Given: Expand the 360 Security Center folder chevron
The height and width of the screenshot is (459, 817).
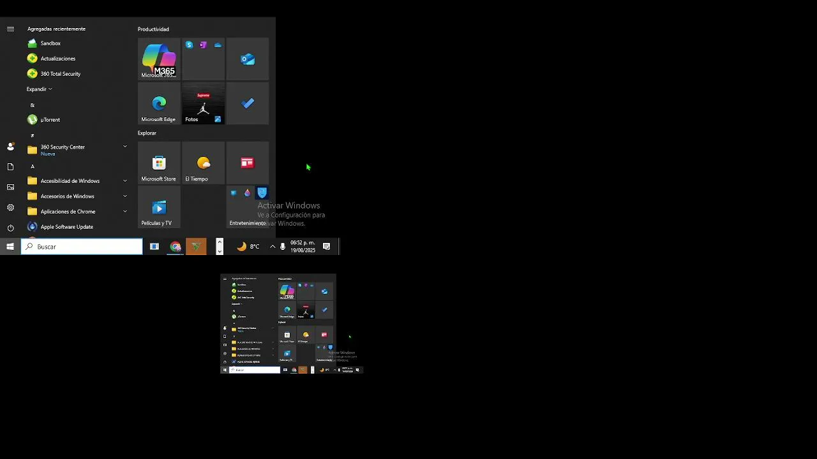Looking at the screenshot, I should 125,147.
